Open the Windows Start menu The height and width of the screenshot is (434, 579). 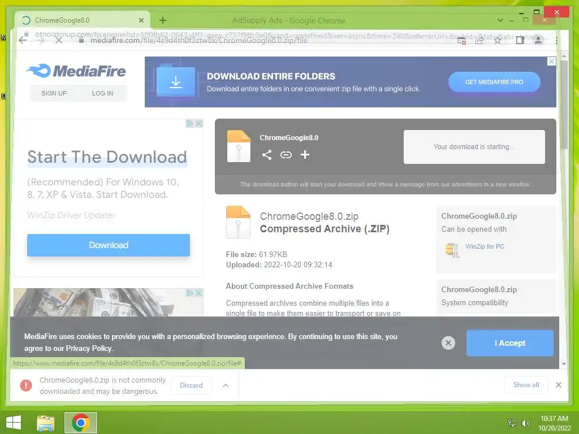click(14, 423)
